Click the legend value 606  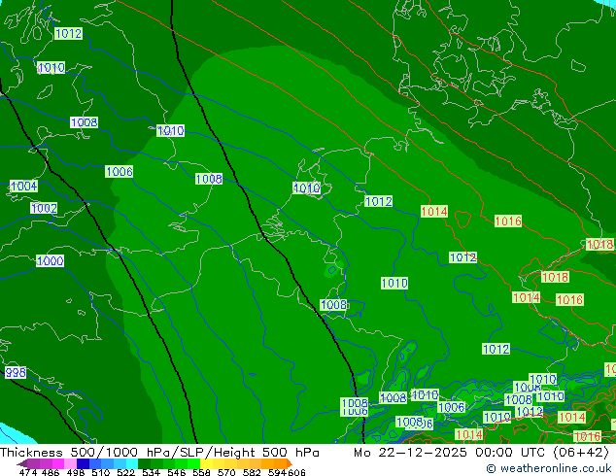(295, 472)
